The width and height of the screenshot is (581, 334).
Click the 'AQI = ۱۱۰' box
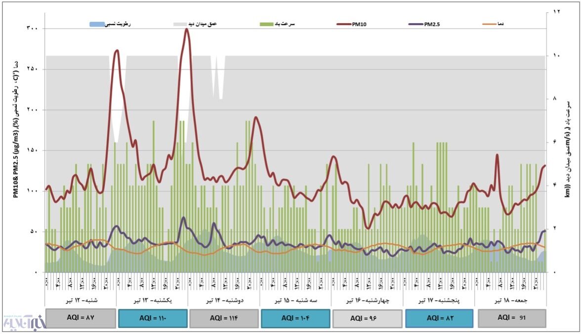point(153,319)
